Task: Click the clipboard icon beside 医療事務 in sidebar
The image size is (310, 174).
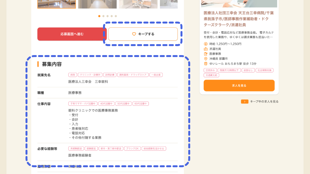Action: 206,54
